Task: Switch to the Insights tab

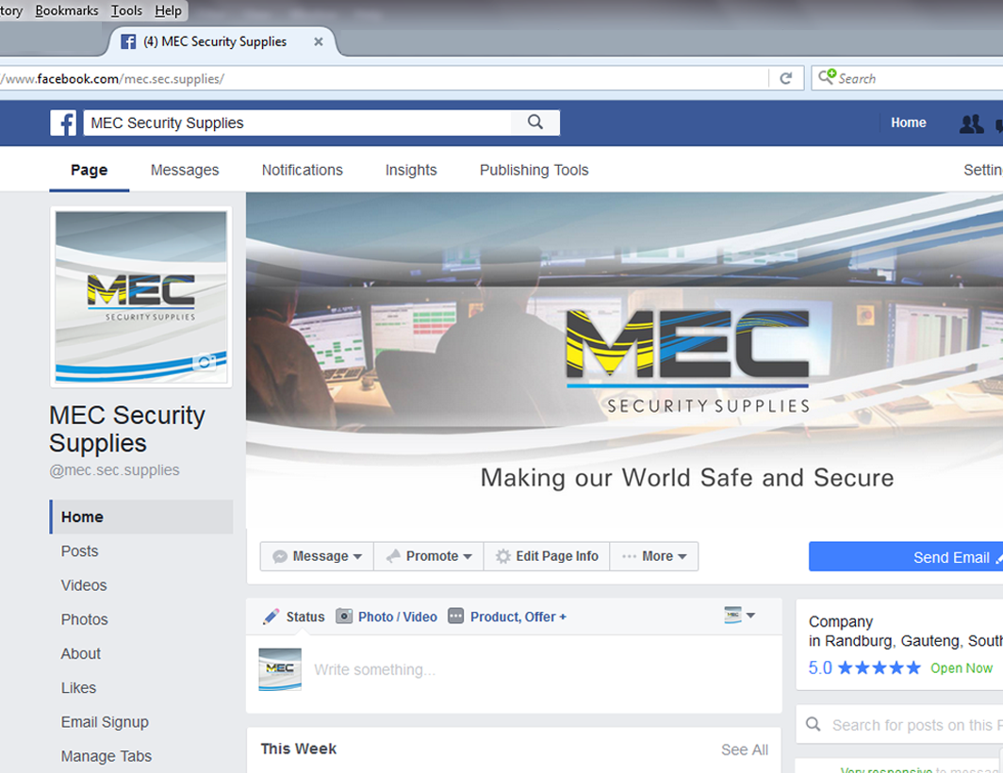Action: pyautogui.click(x=411, y=170)
